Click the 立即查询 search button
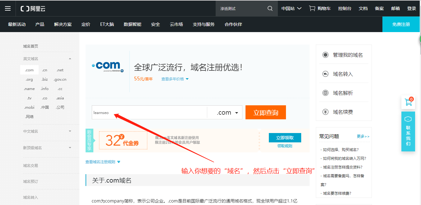Image resolution: width=421 pixels, height=205 pixels. pos(265,112)
